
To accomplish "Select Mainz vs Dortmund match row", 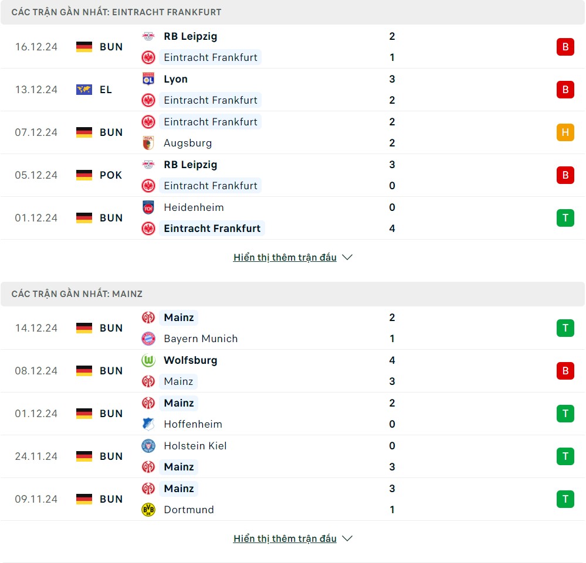I will [x=293, y=499].
